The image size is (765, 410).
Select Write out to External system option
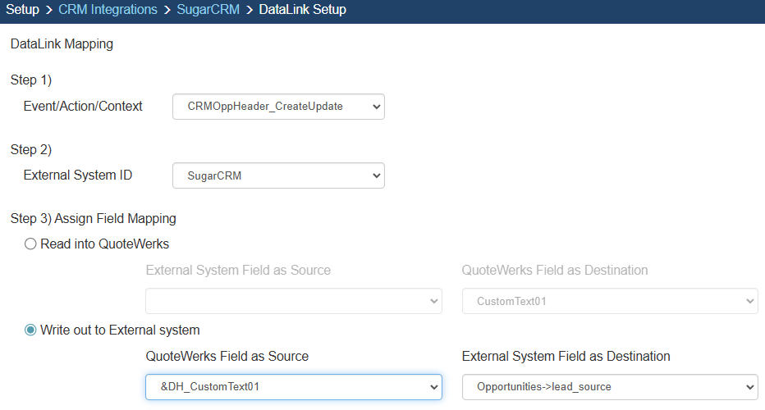coord(31,330)
